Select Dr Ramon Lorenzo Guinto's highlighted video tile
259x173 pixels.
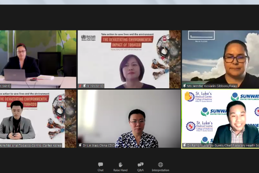(x=221, y=119)
